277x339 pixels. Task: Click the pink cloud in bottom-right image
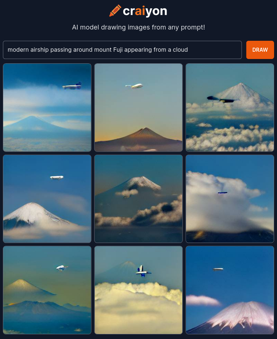203,300
